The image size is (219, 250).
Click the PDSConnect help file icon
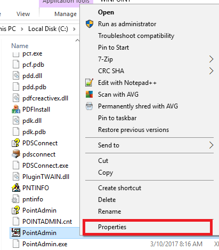click(x=16, y=143)
